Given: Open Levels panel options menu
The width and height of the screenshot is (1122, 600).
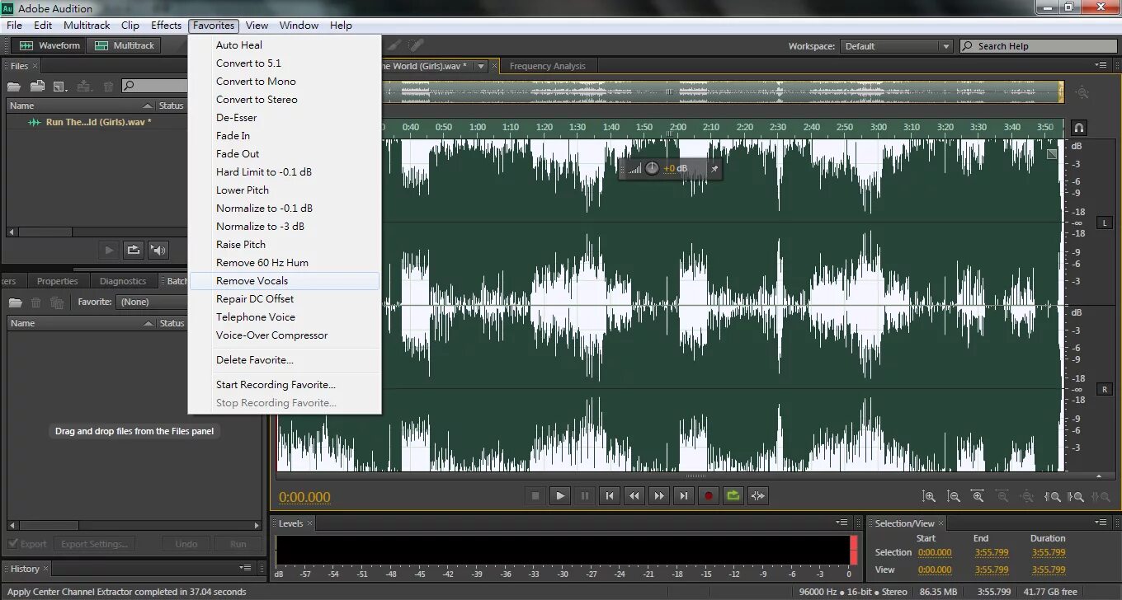Looking at the screenshot, I should 842,523.
